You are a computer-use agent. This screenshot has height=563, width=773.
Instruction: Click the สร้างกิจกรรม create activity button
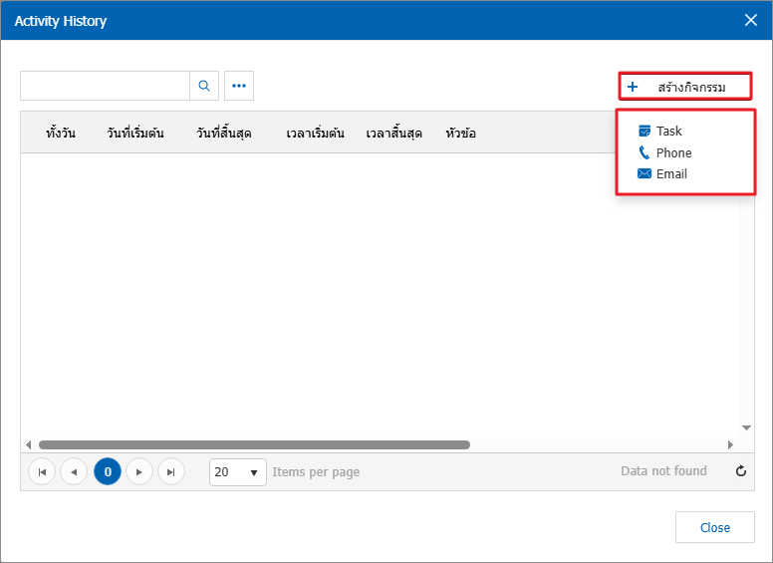(x=684, y=87)
